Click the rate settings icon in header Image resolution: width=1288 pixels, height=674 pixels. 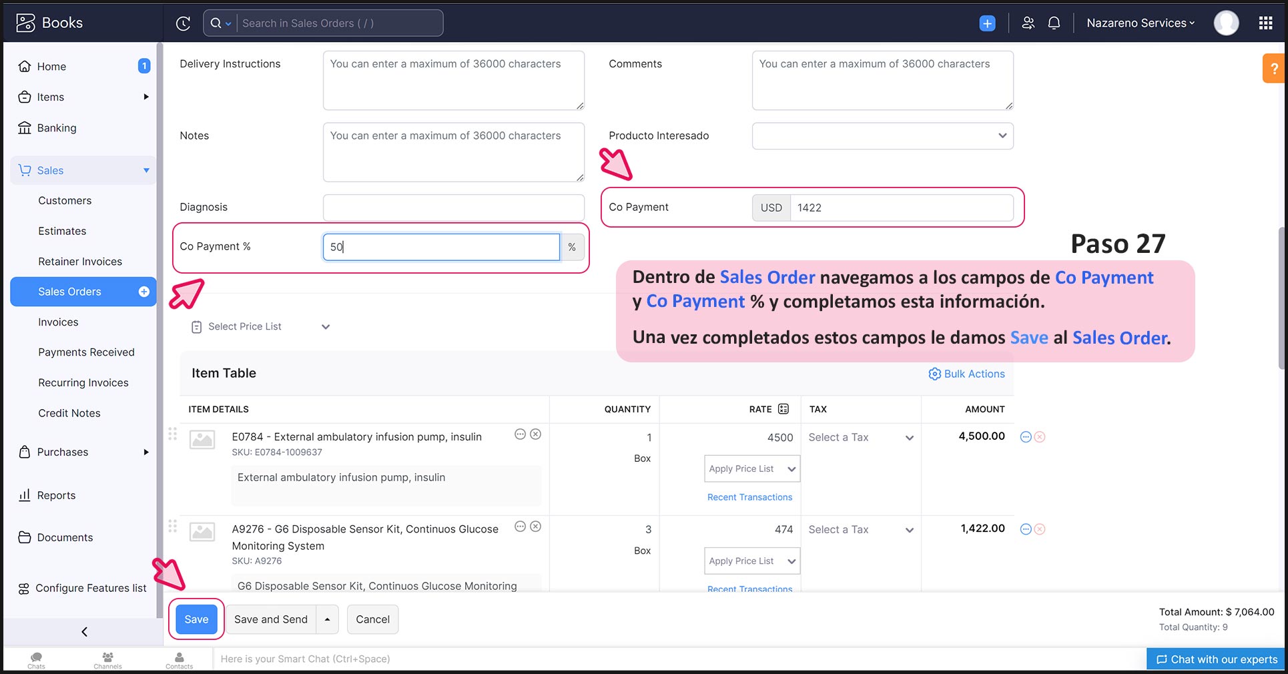[783, 409]
